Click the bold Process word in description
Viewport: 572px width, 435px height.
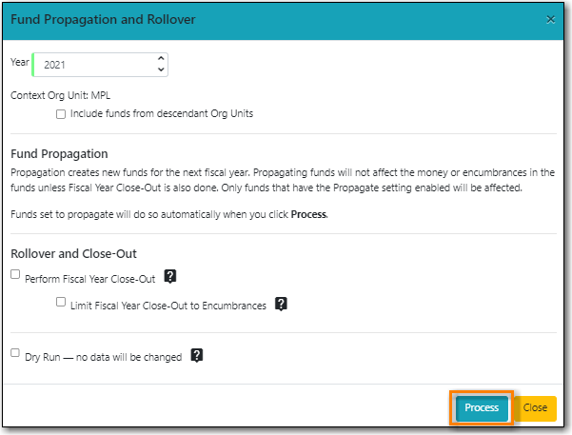[x=307, y=215]
